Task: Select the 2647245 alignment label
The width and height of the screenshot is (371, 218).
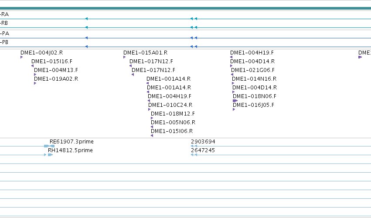Action: pyautogui.click(x=203, y=150)
